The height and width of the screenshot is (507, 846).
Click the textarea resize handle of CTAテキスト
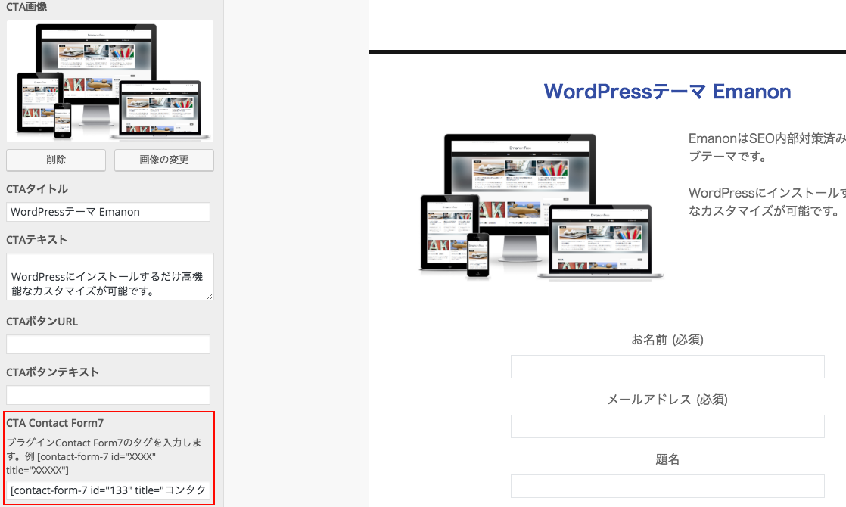coord(210,296)
